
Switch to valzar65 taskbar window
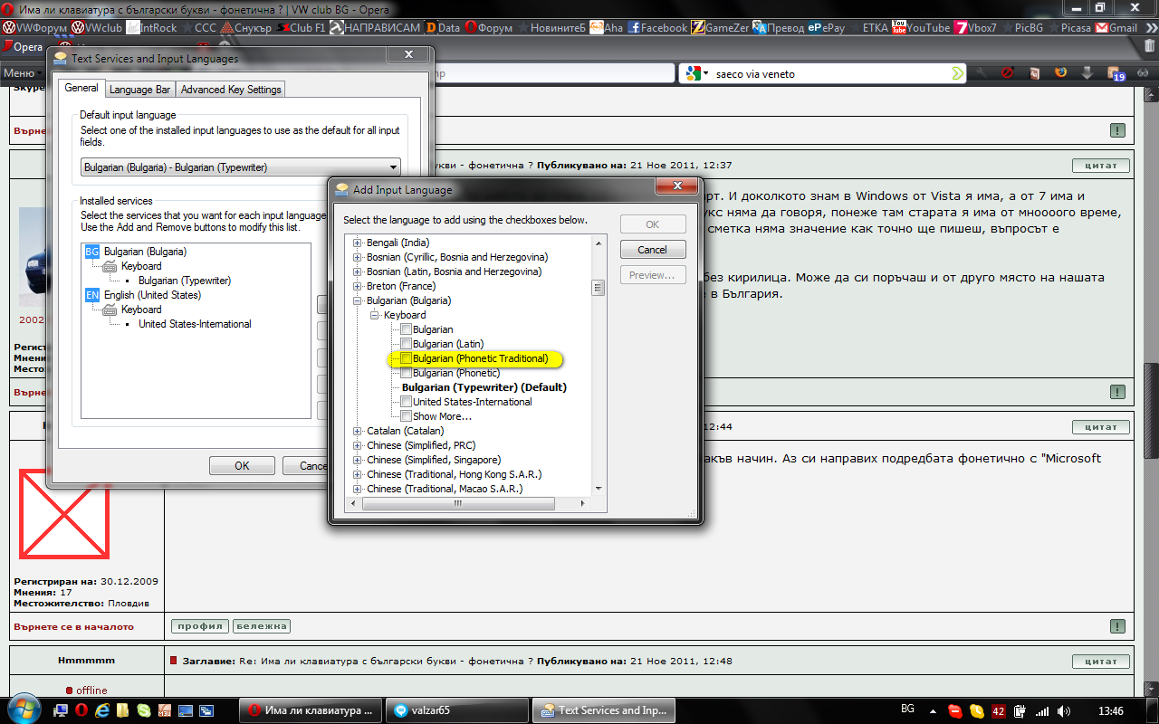tap(455, 710)
